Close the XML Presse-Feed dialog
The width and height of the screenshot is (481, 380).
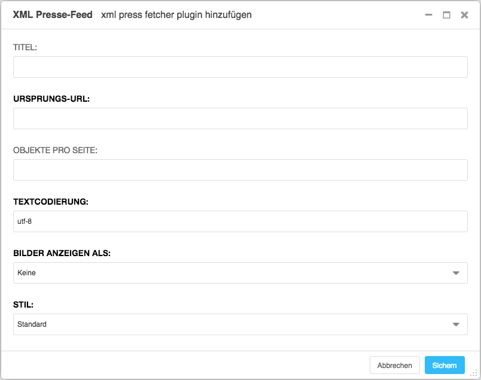coord(464,15)
